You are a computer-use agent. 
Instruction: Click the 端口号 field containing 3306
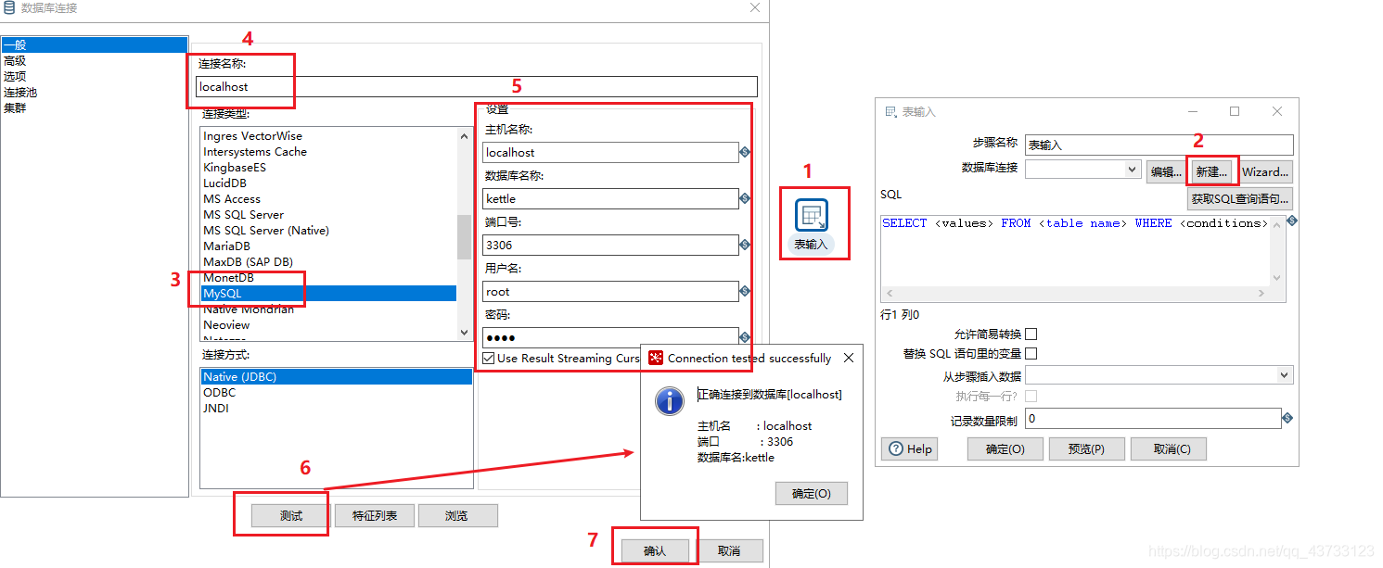tap(610, 245)
